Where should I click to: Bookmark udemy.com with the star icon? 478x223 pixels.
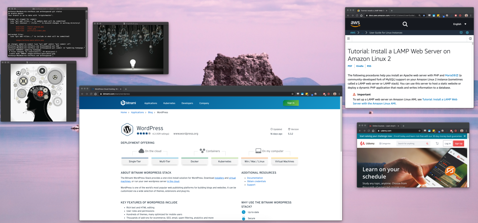[x=420, y=131]
